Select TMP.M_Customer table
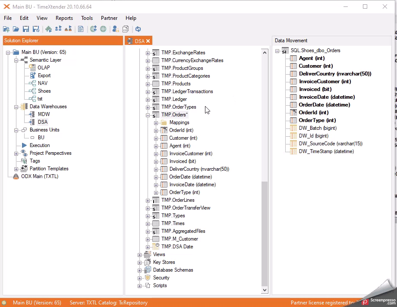 click(x=180, y=239)
